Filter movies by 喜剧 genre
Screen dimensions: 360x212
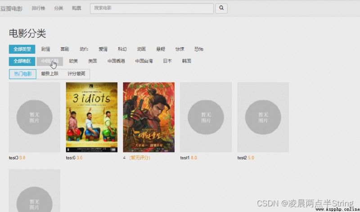tap(65, 49)
